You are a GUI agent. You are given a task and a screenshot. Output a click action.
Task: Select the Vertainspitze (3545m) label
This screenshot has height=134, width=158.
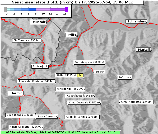[x=90, y=63]
